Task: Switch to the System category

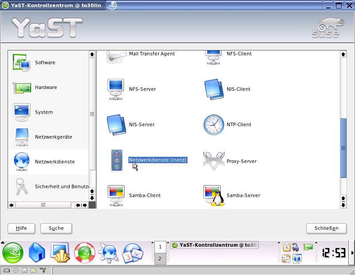Action: pyautogui.click(x=48, y=112)
